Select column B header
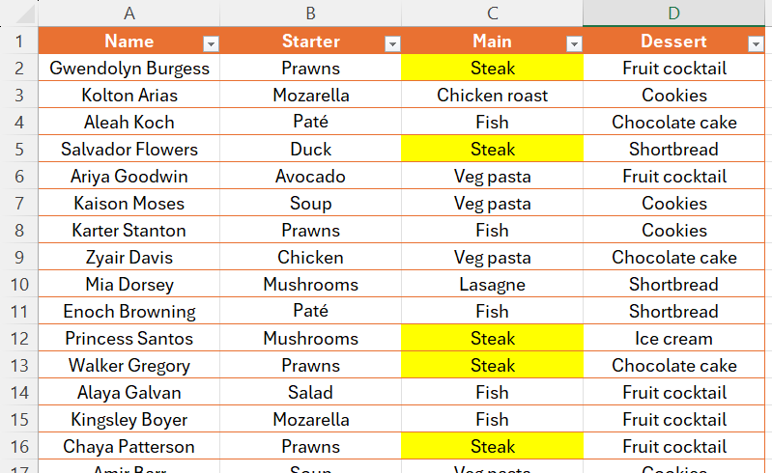 pos(310,14)
